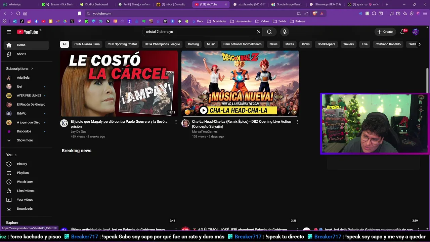This screenshot has height=242, width=430.
Task: Open Cha-La Head-Cha-La video title
Action: point(242,124)
